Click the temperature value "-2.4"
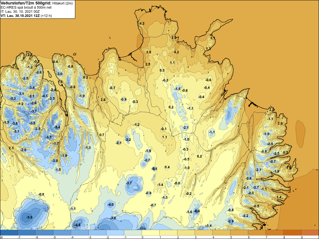Image resolution: width=319 pixels, height=239 pixels. 53,90
